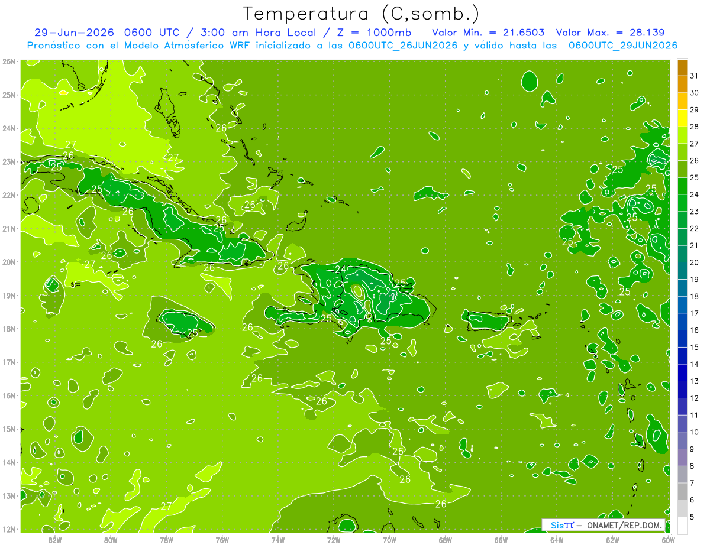Click the "22N" latitude label
710x548 pixels.
(x=9, y=195)
